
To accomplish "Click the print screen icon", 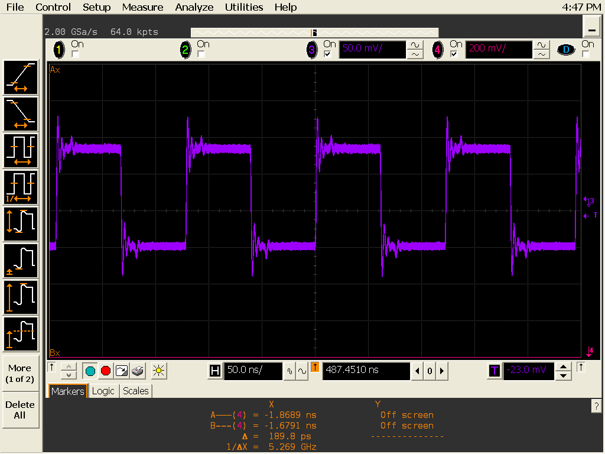I will 137,371.
